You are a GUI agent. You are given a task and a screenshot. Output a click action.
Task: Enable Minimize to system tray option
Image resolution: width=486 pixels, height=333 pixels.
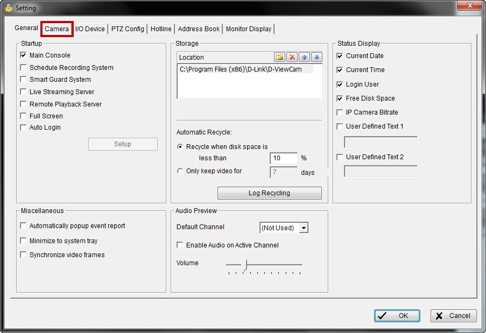[x=23, y=241]
